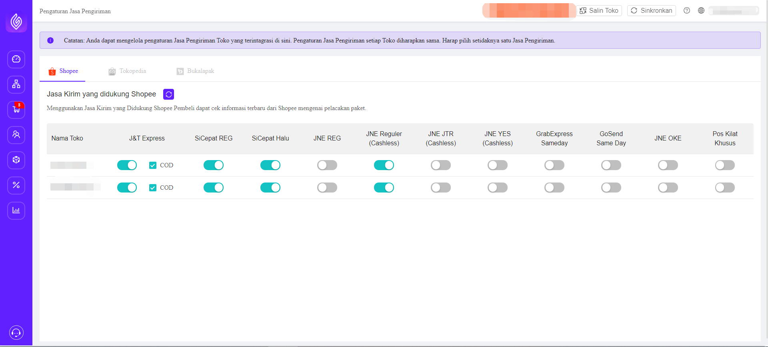The image size is (768, 347).
Task: Click the second store's blurred name cell
Action: click(75, 187)
